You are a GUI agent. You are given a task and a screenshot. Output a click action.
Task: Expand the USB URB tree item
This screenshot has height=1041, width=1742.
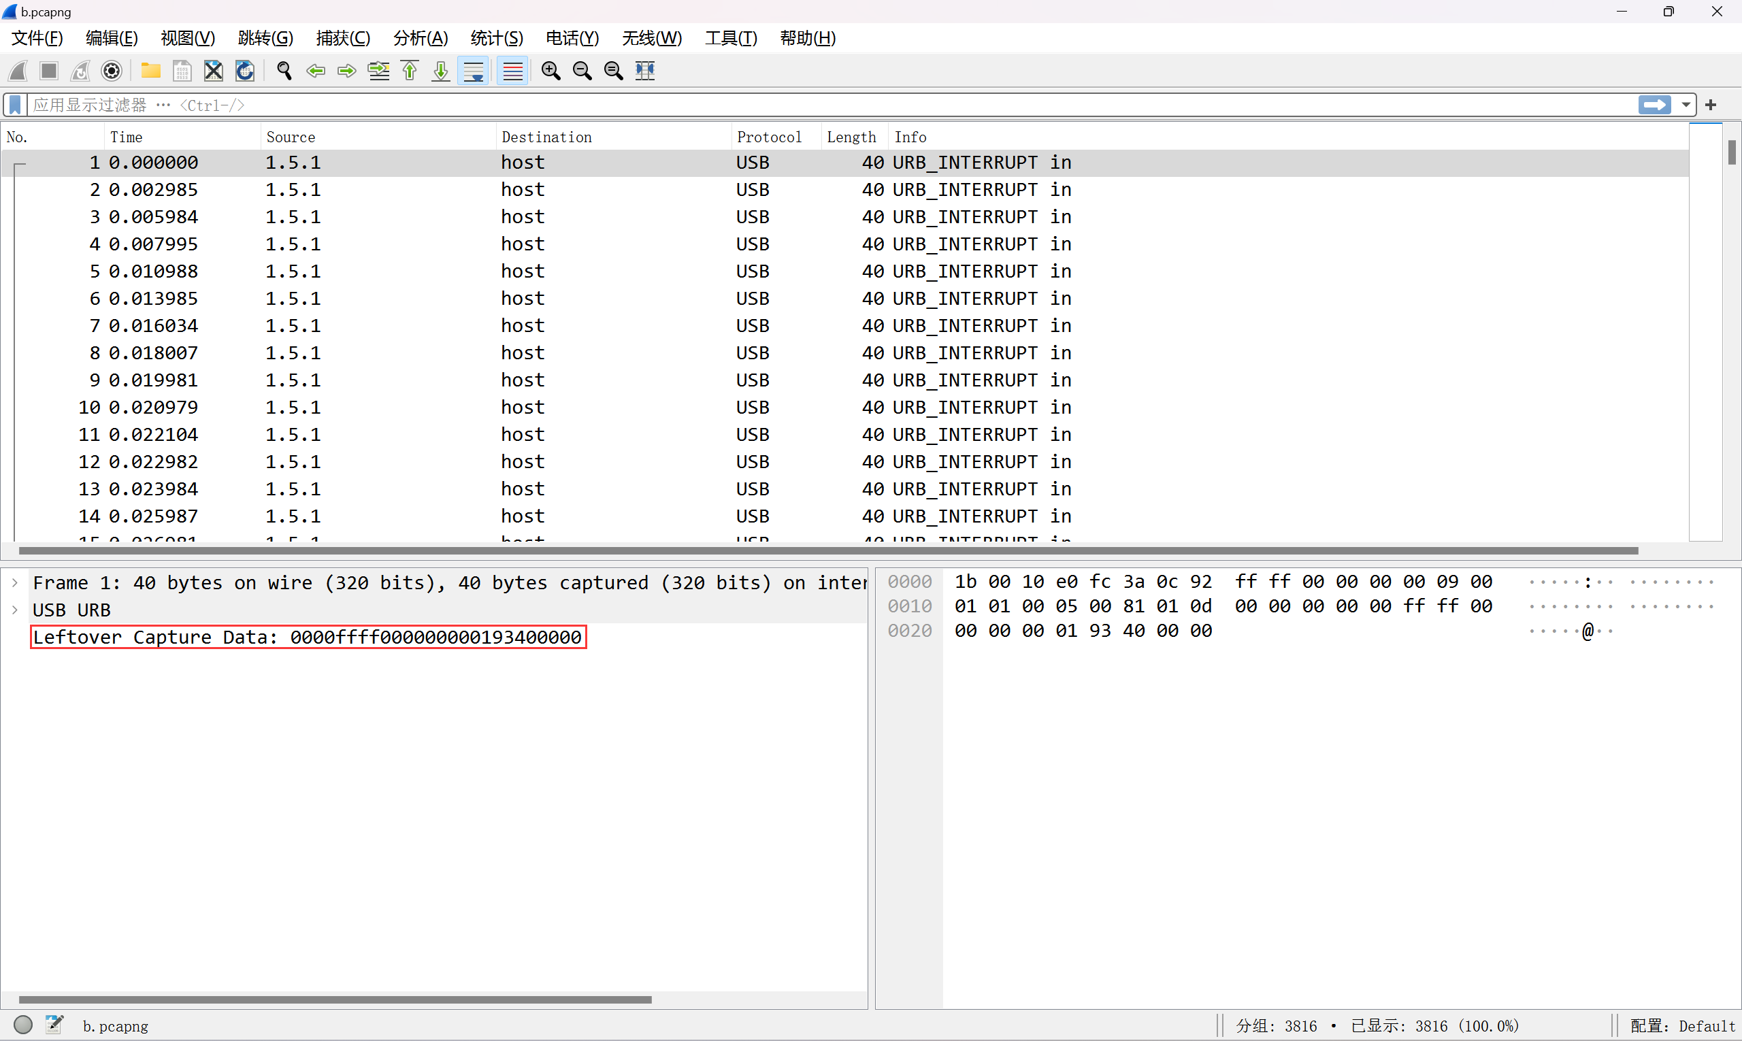15,610
